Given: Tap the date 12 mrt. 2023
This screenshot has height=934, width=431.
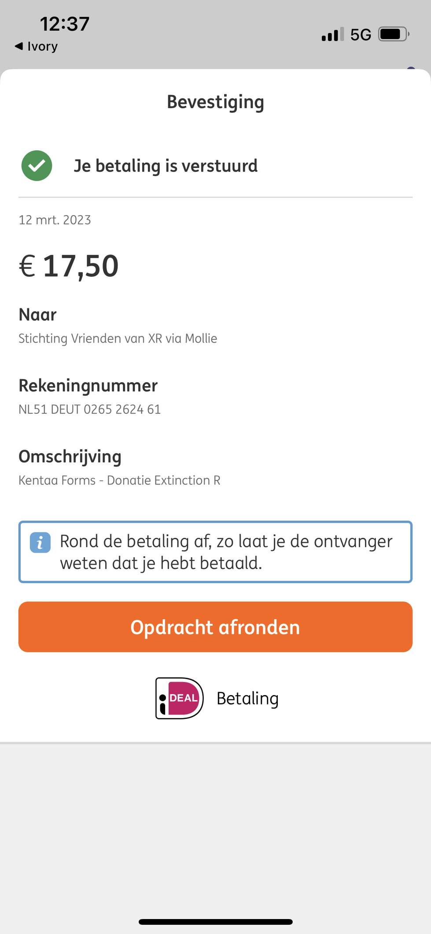Looking at the screenshot, I should click(55, 220).
